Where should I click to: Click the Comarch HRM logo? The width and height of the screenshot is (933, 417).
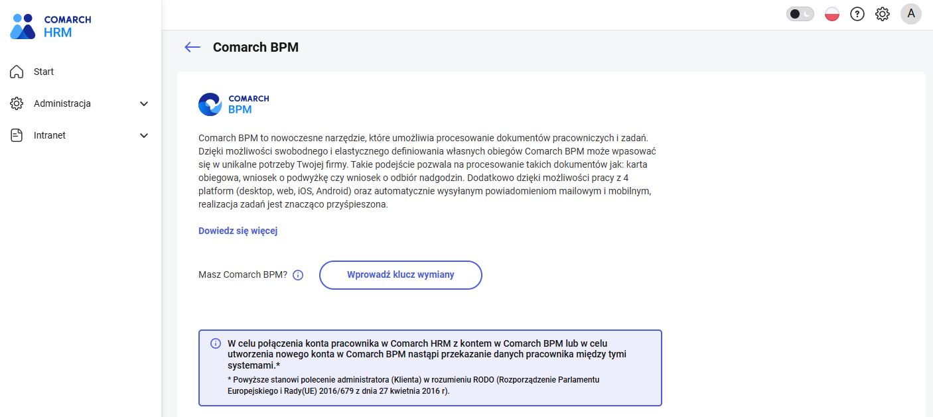[x=50, y=26]
